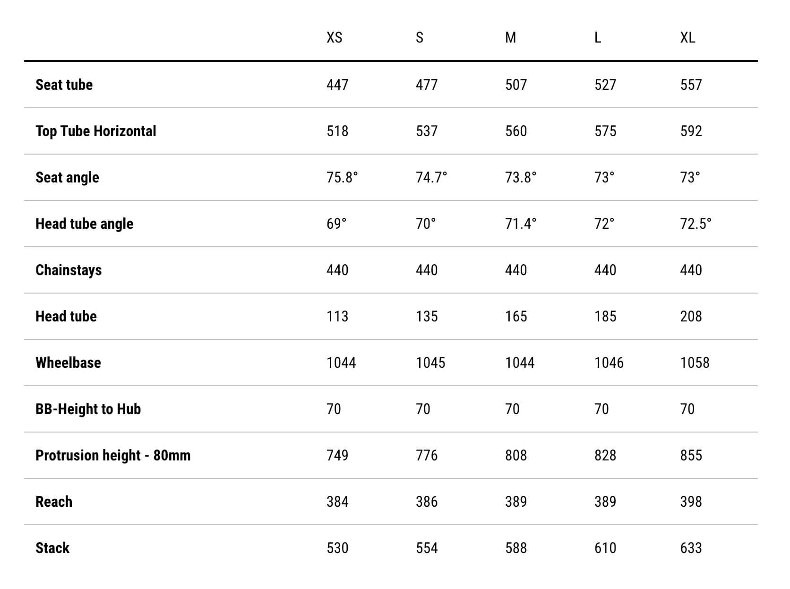Viewport: 790px width, 589px height.
Task: Select the XL column header
Action: (x=687, y=37)
